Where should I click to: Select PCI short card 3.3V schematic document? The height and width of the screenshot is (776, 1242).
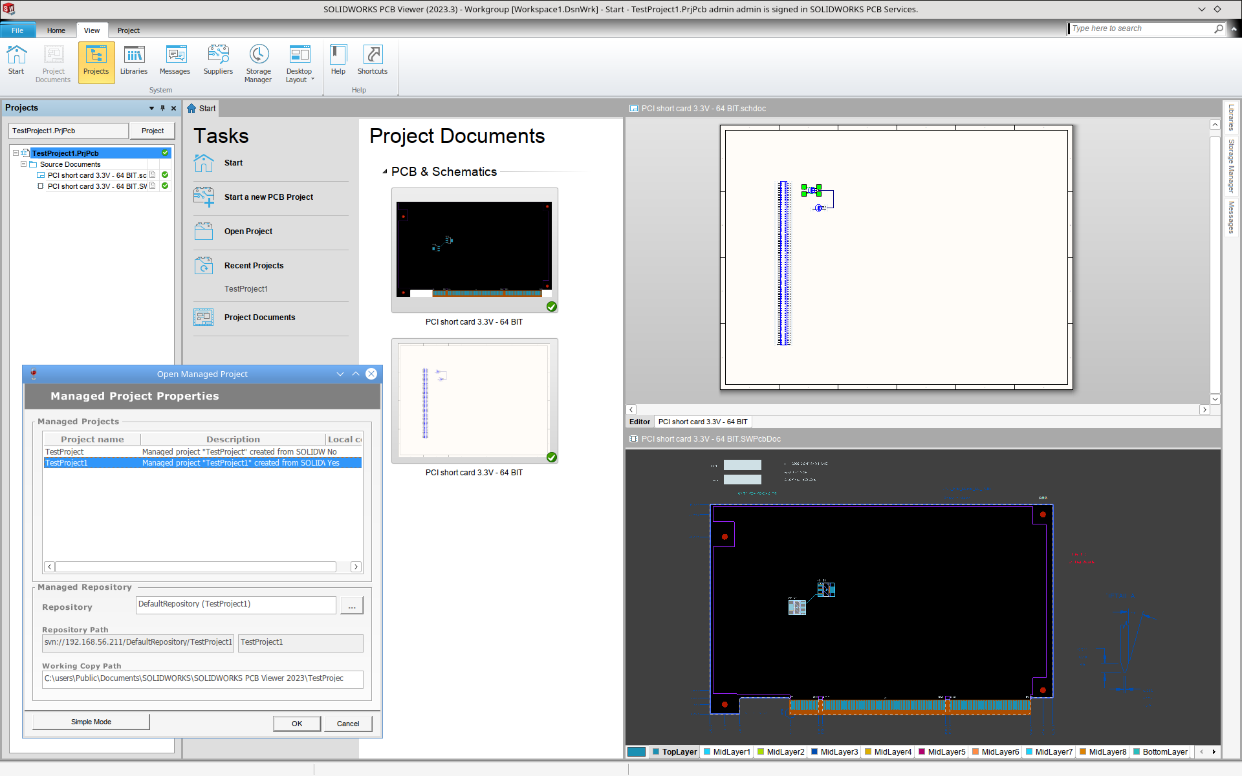click(x=97, y=175)
